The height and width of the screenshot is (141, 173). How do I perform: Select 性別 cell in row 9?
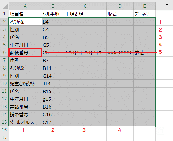(x=25, y=76)
